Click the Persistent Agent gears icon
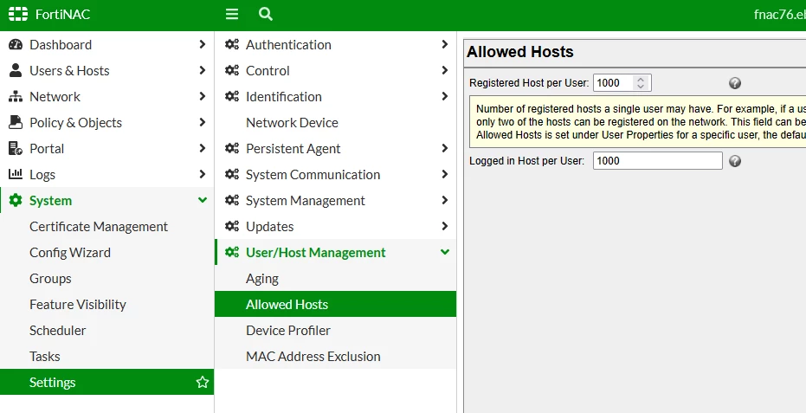 232,149
